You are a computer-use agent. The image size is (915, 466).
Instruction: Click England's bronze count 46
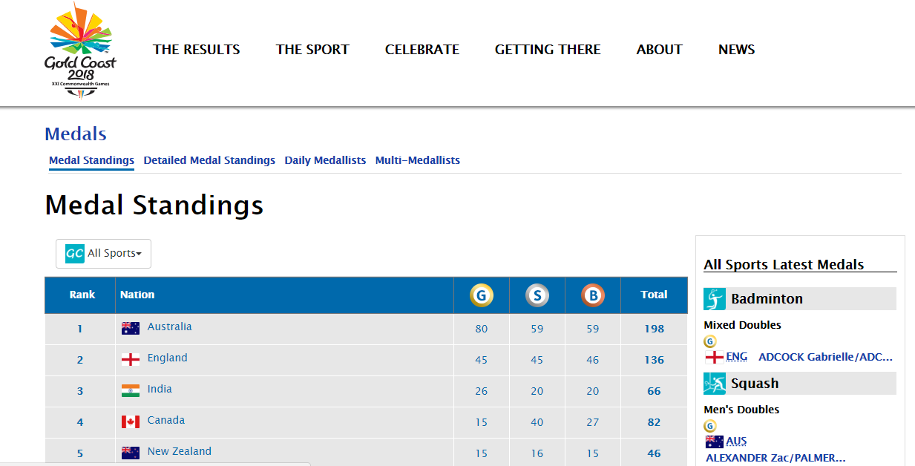click(x=592, y=360)
